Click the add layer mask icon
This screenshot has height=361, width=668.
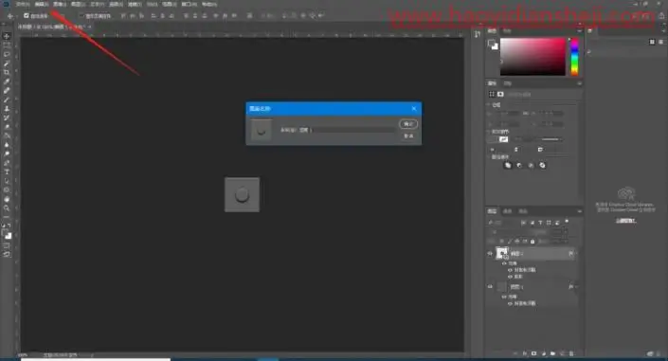533,353
